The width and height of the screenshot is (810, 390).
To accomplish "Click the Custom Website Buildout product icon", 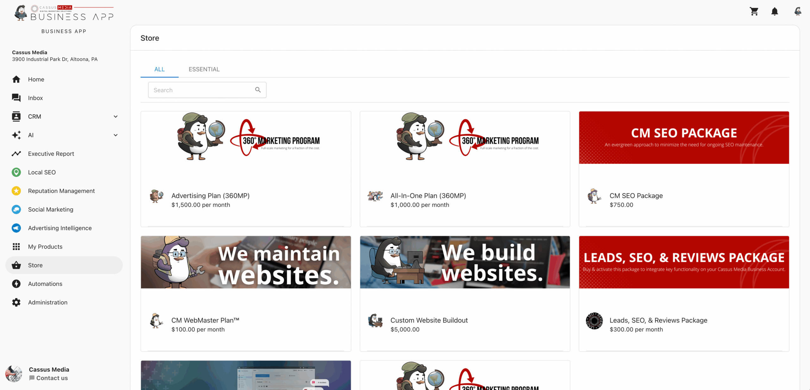I will point(375,321).
